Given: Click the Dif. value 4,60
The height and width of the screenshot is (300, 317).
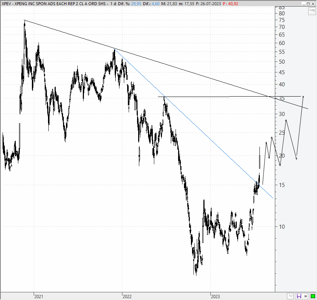Looking at the screenshot, I should 156,4.
